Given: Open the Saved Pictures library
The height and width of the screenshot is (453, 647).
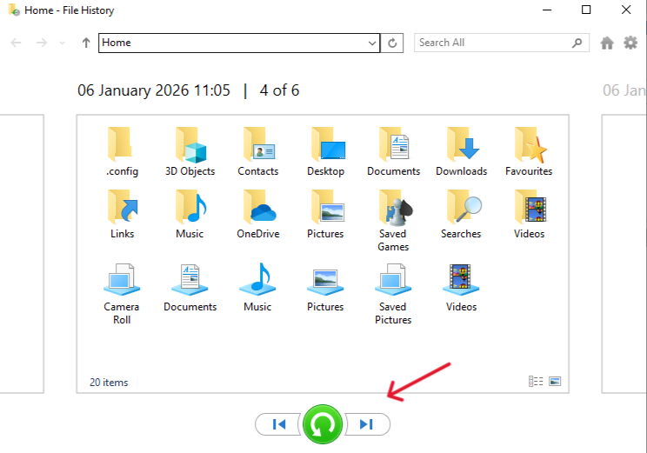Looking at the screenshot, I should [393, 294].
